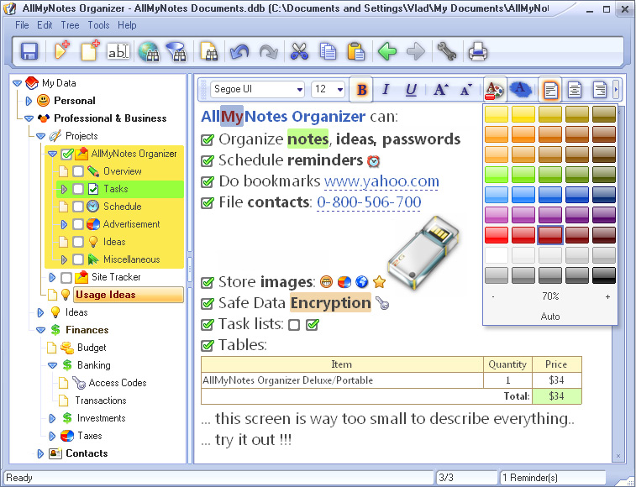Check the Advertisement tree checkbox
Image resolution: width=636 pixels, height=487 pixels.
click(x=78, y=224)
